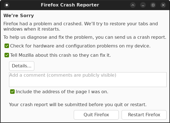Viewport: 170px width, 123px height.
Task: Click the We're Sorry heading
Action: click(x=19, y=16)
